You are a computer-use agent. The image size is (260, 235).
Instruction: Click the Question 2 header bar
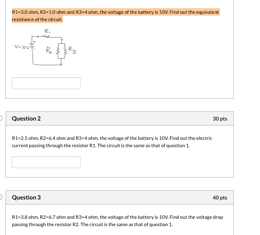119,118
